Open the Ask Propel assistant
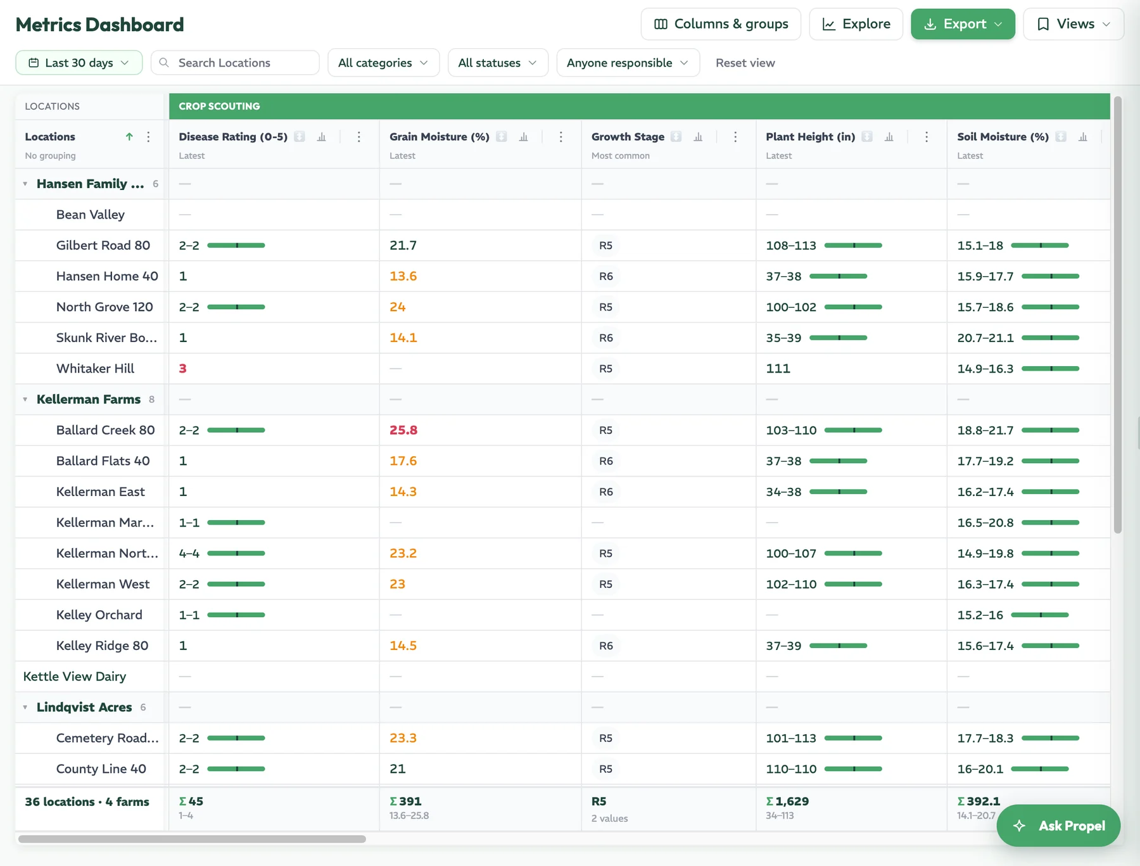The image size is (1140, 866). [x=1058, y=825]
